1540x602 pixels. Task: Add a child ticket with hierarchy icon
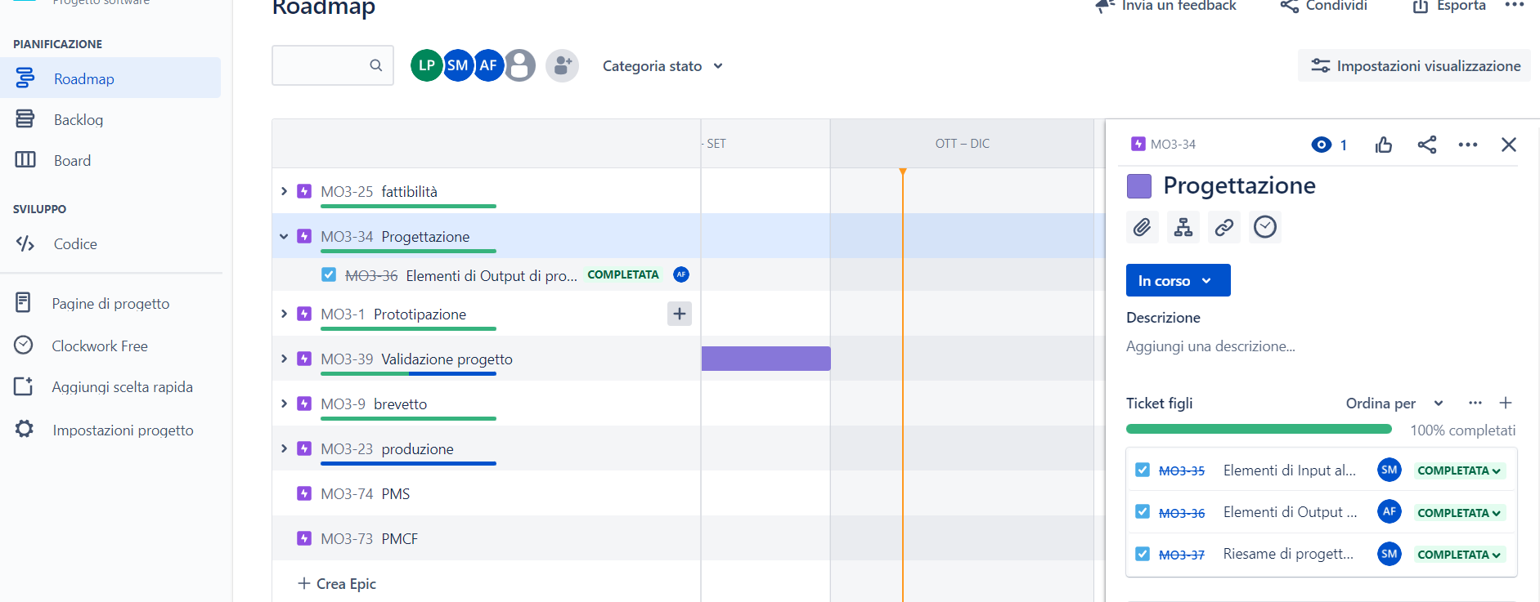[x=1183, y=227]
